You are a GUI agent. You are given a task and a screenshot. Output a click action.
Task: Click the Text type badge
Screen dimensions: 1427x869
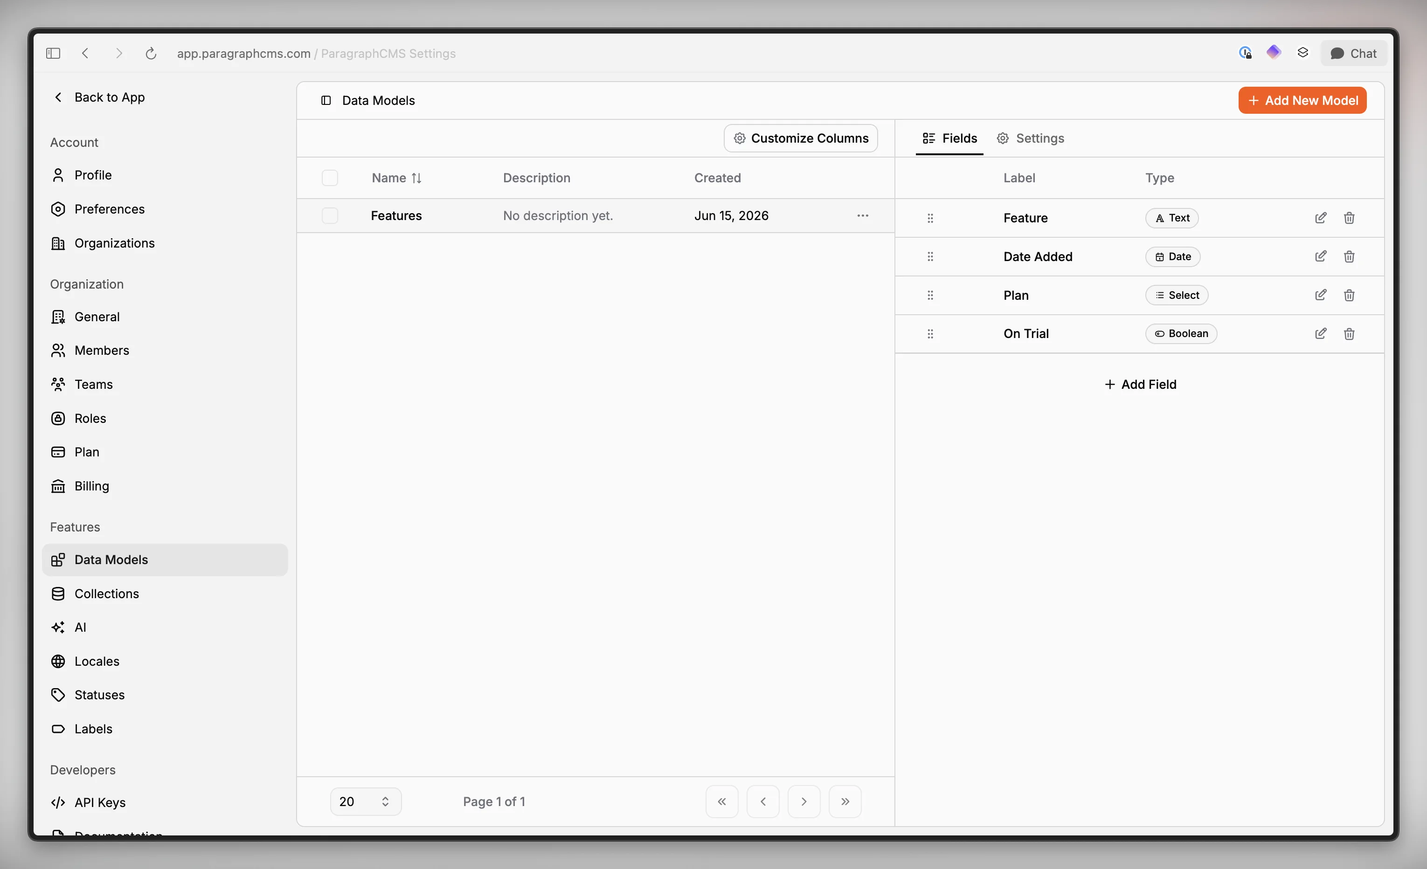[x=1171, y=218]
